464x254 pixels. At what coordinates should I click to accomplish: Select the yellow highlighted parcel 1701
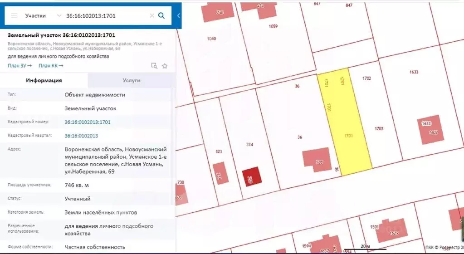tap(345, 122)
